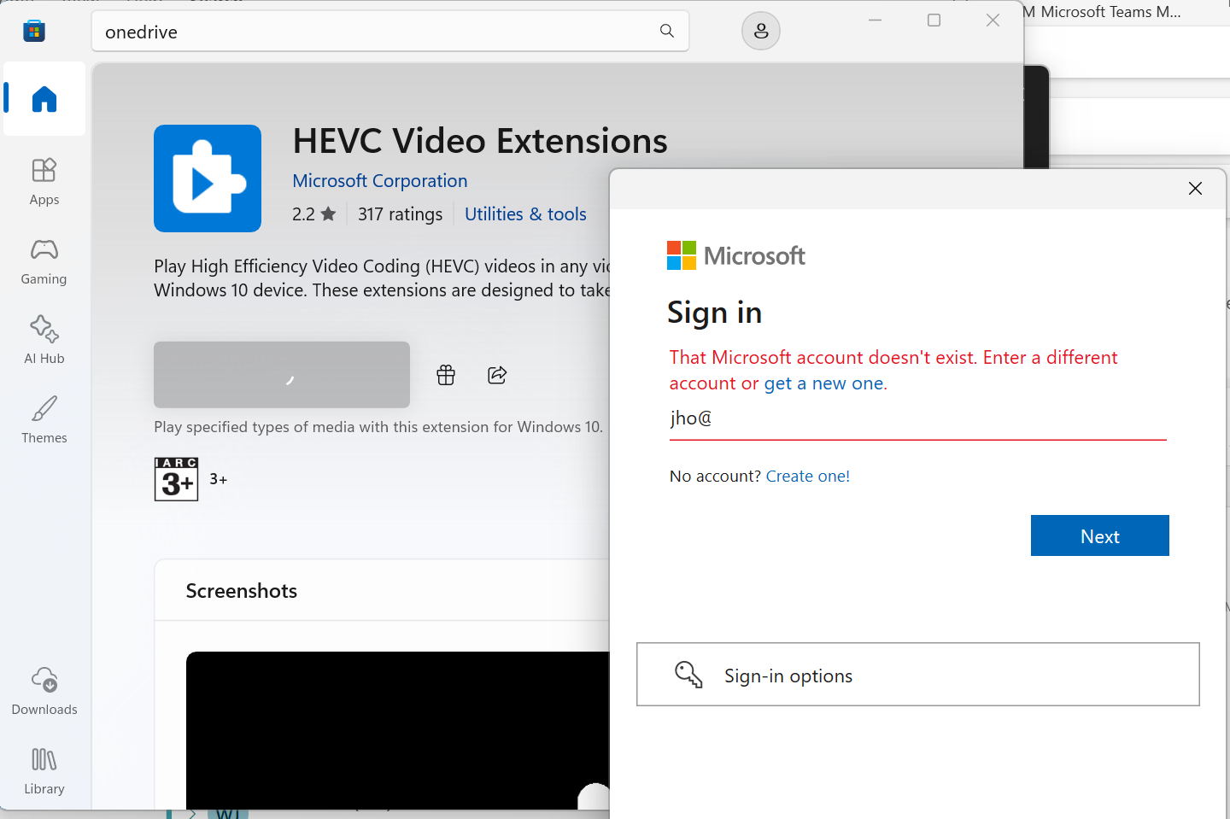Click the search box containing onedrive

390,32
